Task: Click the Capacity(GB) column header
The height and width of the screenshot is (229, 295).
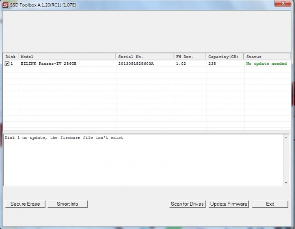Action: (x=225, y=57)
